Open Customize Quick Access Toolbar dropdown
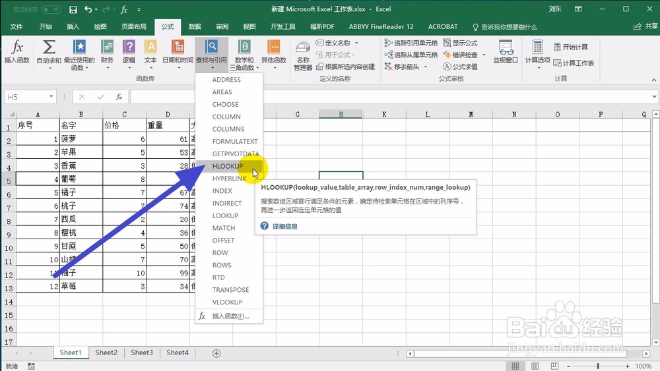660x371 pixels. point(139,9)
